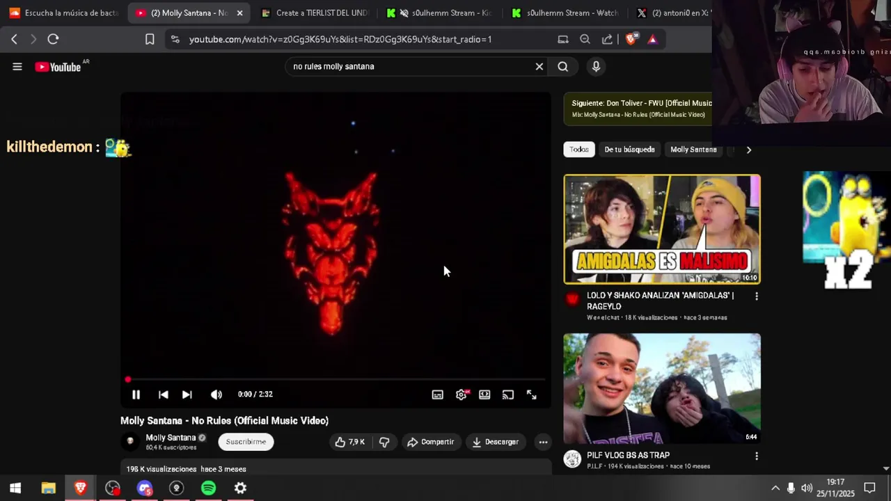Open options menu for LOLO Y SHAKO video

[757, 296]
